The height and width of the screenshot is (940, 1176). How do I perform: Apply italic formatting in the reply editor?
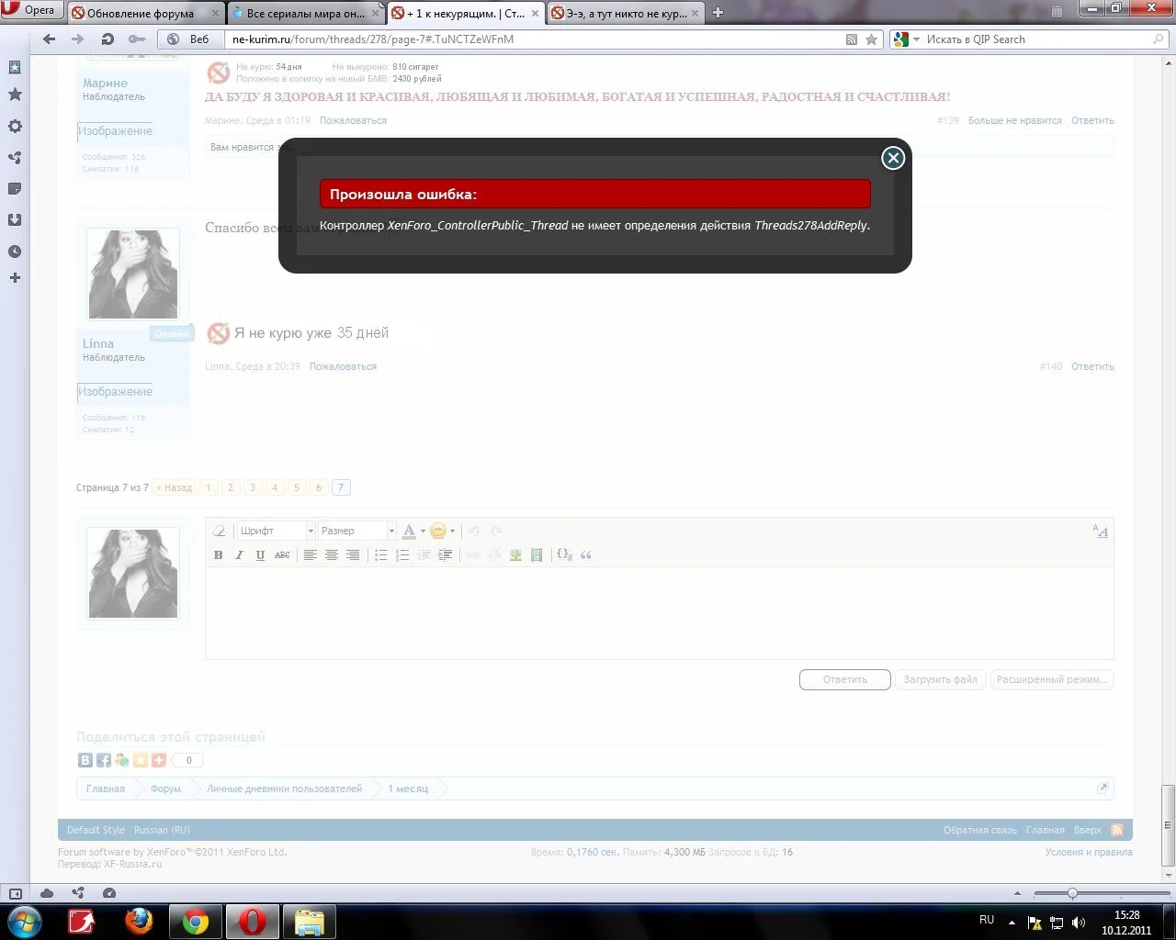pos(240,554)
